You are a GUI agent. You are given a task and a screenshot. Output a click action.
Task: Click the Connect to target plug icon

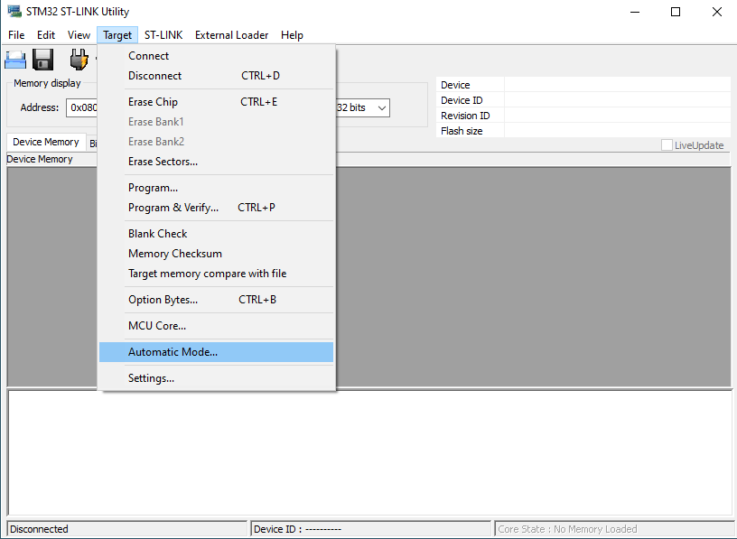click(79, 60)
